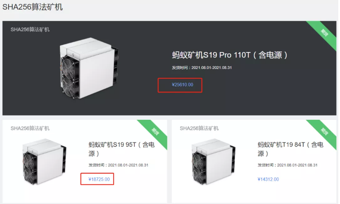Click the SHA256算法矿机 label on the dark banner
The width and height of the screenshot is (340, 204).
30,30
